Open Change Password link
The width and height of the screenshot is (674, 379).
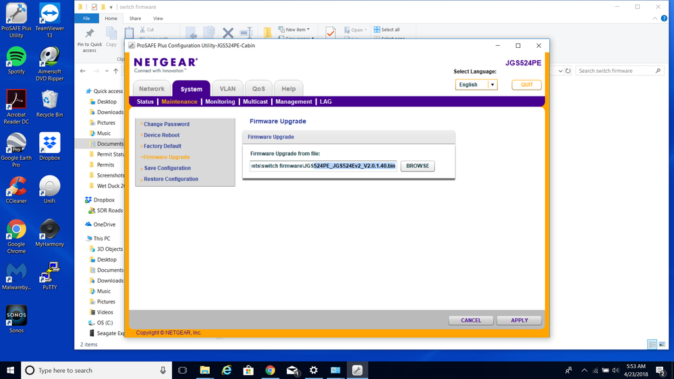point(167,124)
